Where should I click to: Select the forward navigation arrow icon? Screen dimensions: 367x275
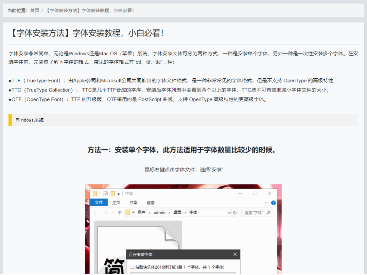pyautogui.click(x=105, y=212)
